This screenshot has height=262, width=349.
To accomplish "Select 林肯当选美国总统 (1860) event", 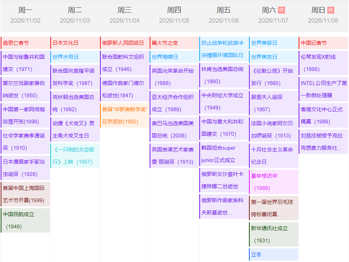I will pos(224,75).
